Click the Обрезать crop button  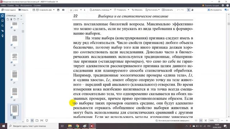point(137,10)
